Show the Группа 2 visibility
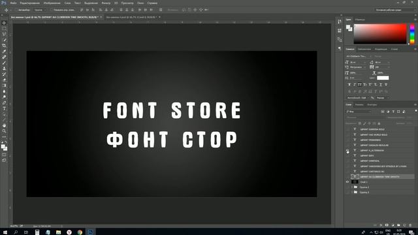 click(x=347, y=187)
